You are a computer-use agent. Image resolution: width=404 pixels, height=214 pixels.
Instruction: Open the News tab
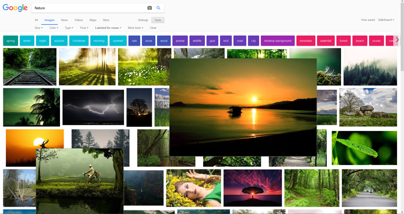[64, 20]
